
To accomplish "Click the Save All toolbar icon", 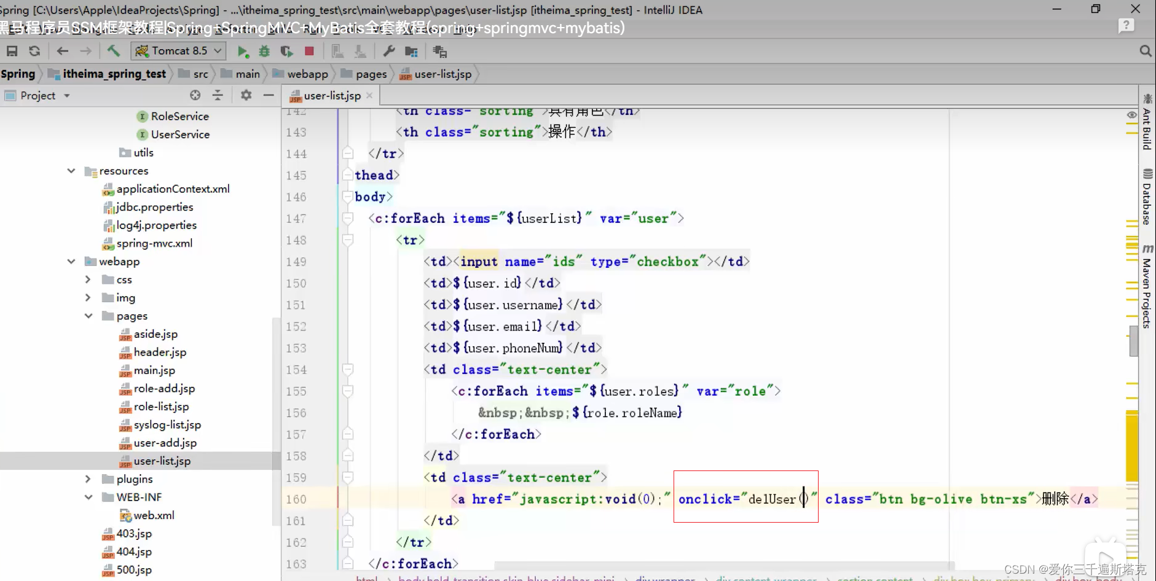I will click(x=12, y=51).
